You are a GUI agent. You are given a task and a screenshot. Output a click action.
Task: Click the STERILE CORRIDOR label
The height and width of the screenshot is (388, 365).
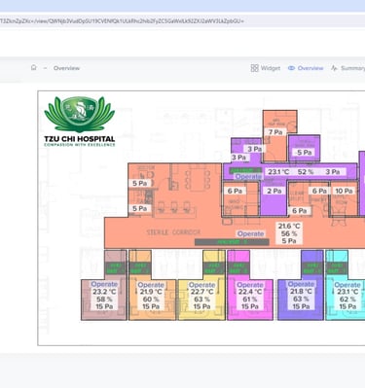point(173,232)
